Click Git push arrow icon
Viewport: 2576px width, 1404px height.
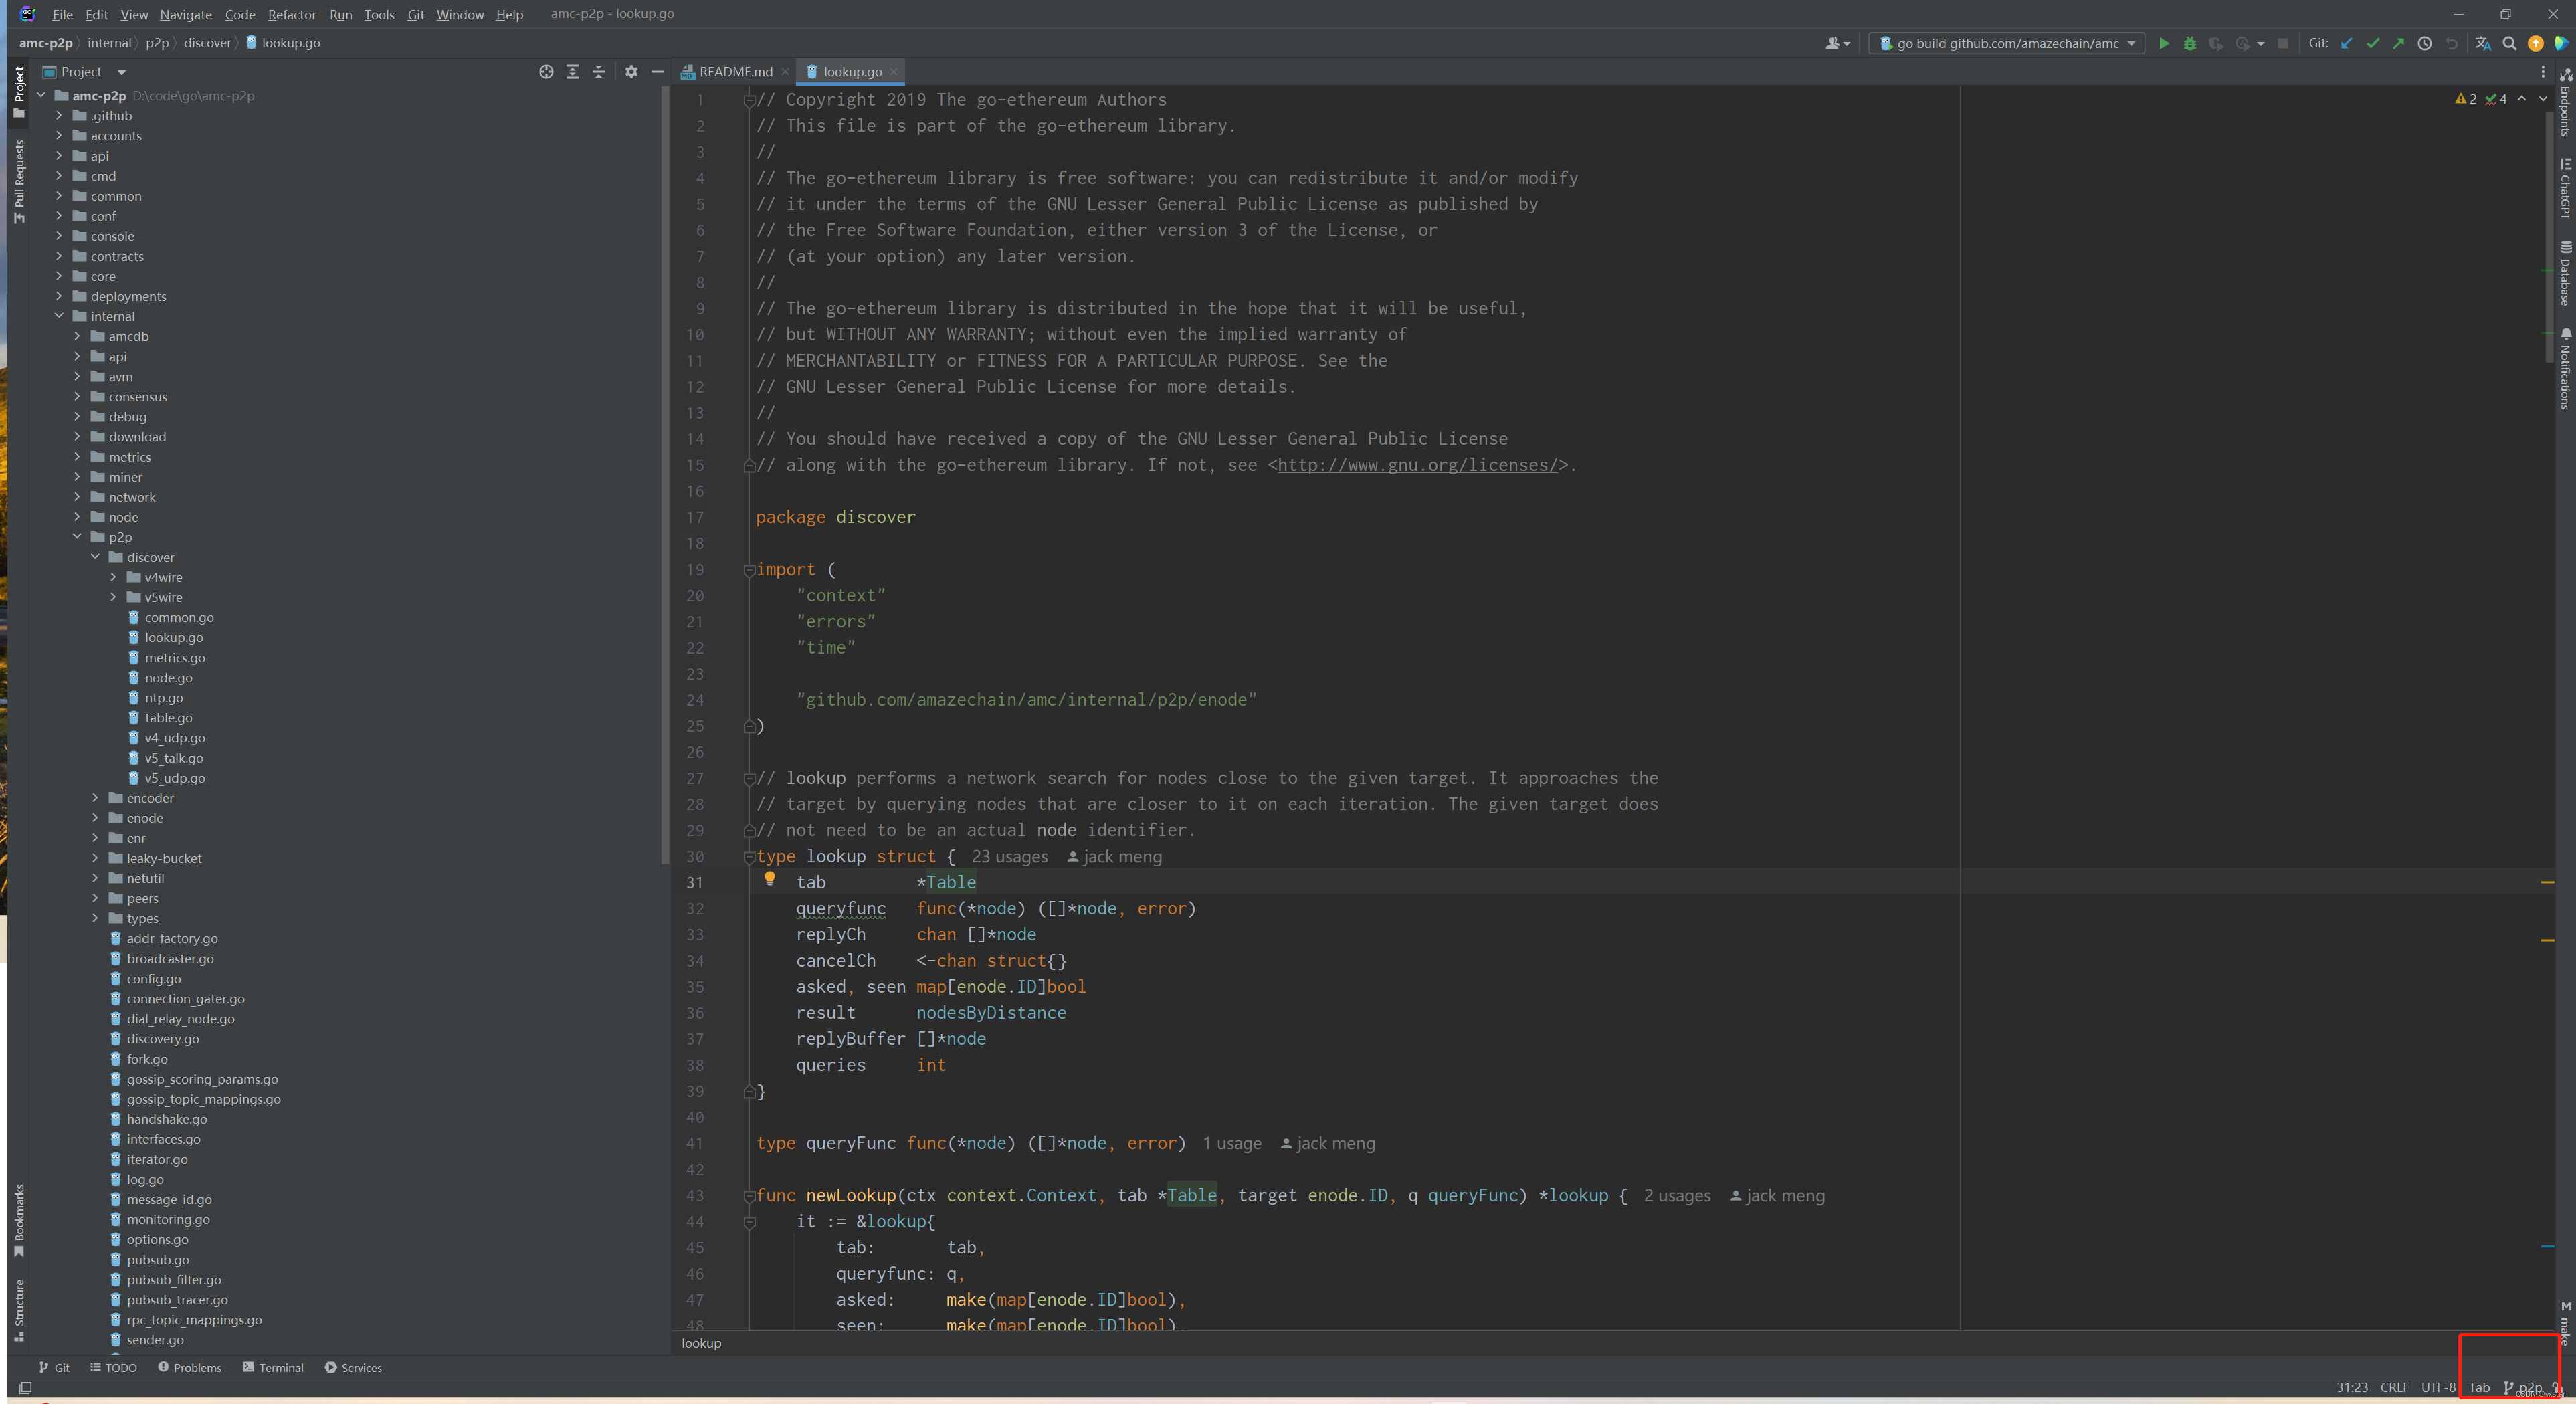(x=2398, y=44)
